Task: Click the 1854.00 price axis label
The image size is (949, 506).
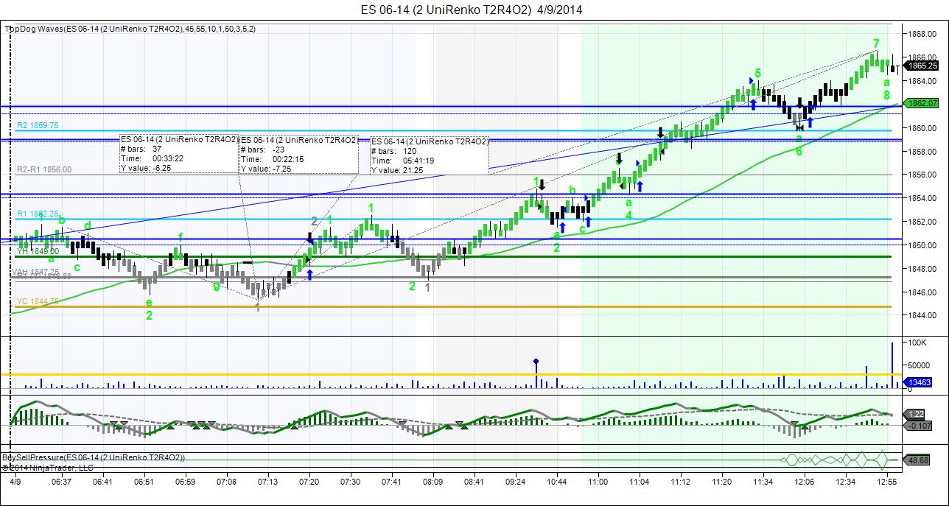Action: coord(922,198)
